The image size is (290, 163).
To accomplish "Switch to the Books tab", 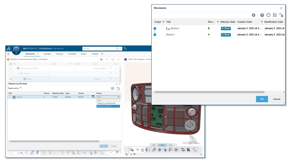I will pos(84,54).
